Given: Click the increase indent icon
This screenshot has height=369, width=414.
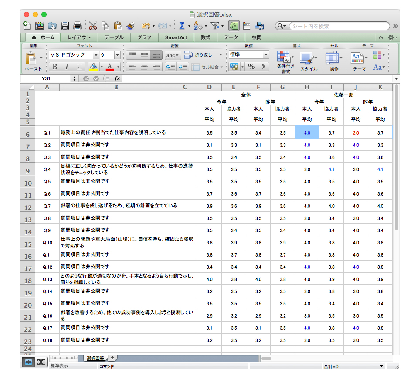Looking at the screenshot, I should (183, 67).
